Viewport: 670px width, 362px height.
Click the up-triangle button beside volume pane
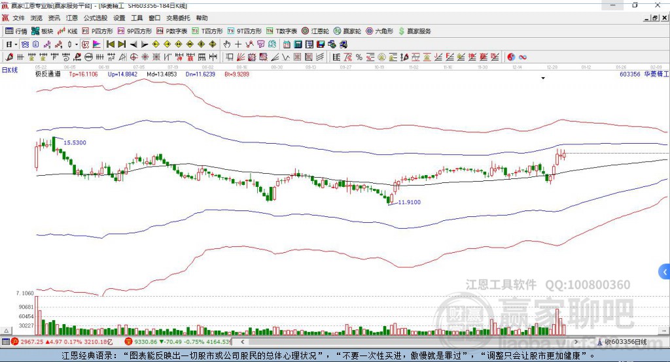point(7,331)
